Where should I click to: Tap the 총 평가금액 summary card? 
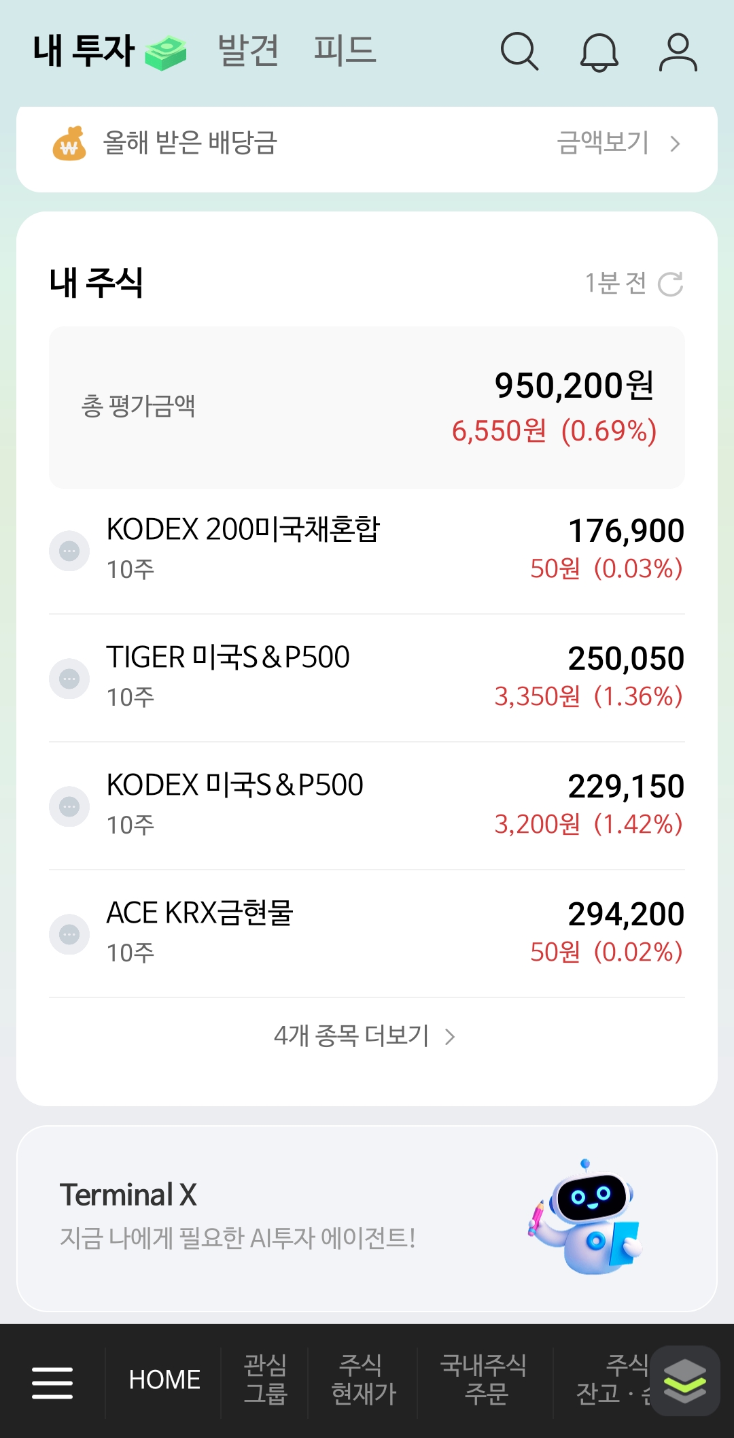pos(367,407)
